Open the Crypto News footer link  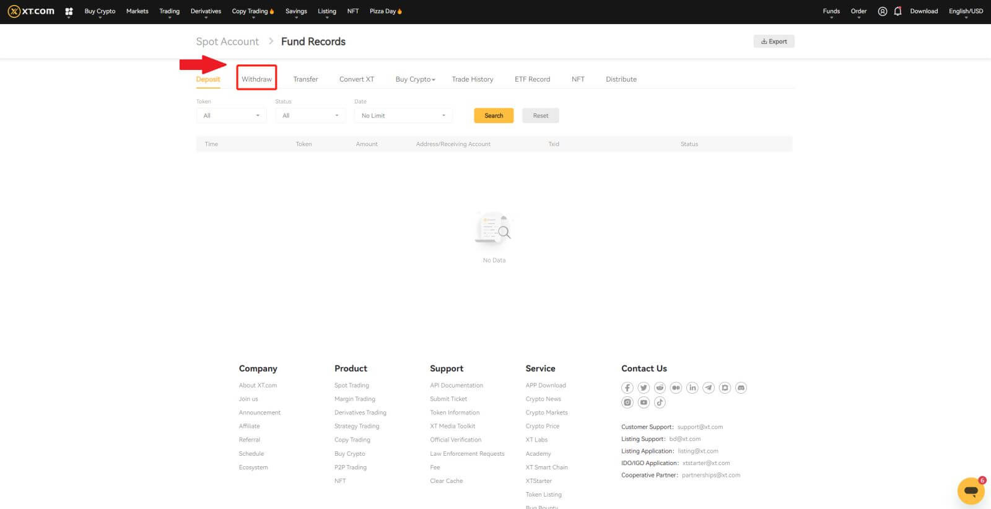(x=543, y=399)
